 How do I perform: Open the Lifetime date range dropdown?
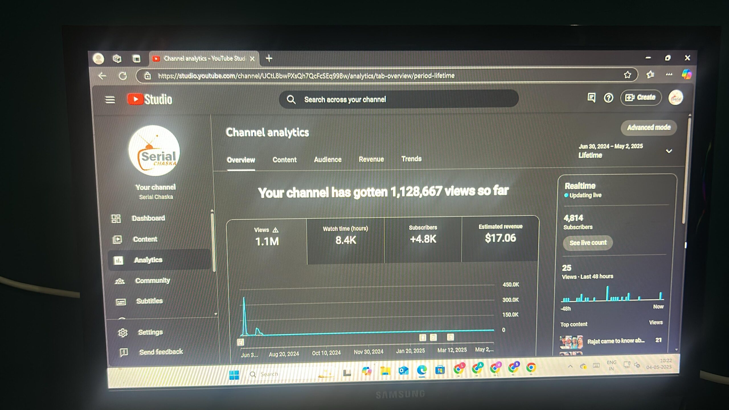(625, 151)
